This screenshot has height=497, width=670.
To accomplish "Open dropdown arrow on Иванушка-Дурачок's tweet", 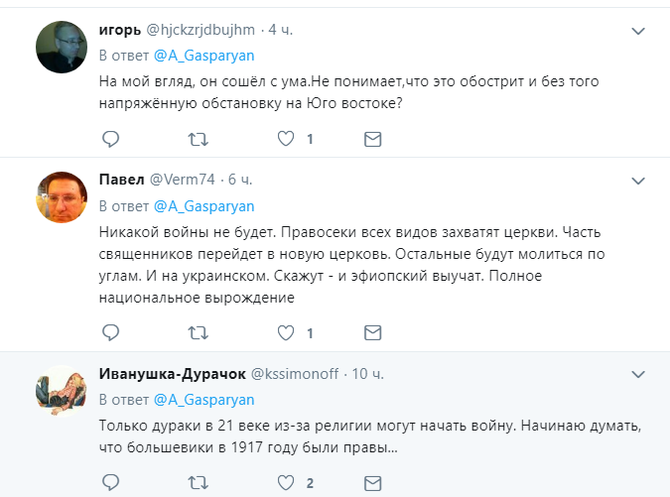I will point(639,374).
